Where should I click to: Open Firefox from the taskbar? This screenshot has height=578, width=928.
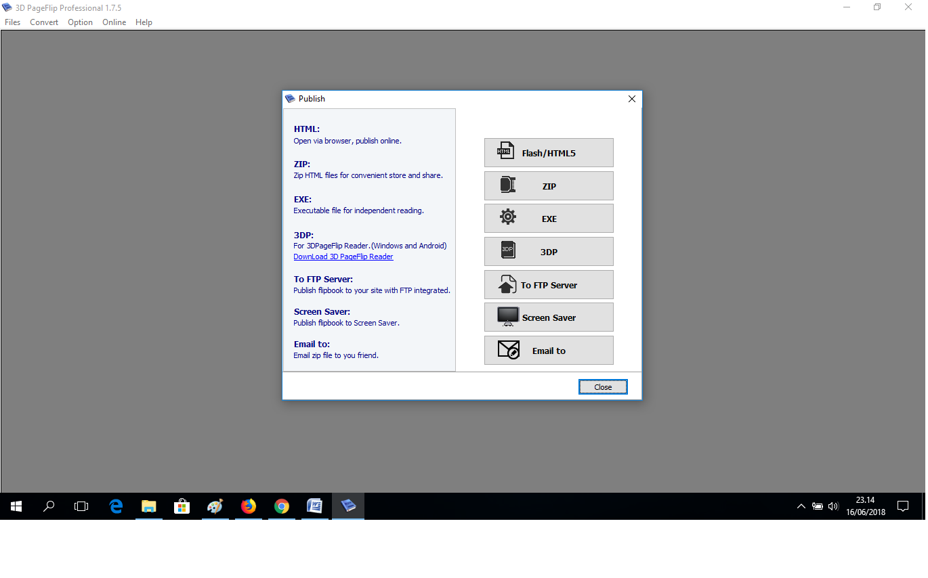(248, 506)
